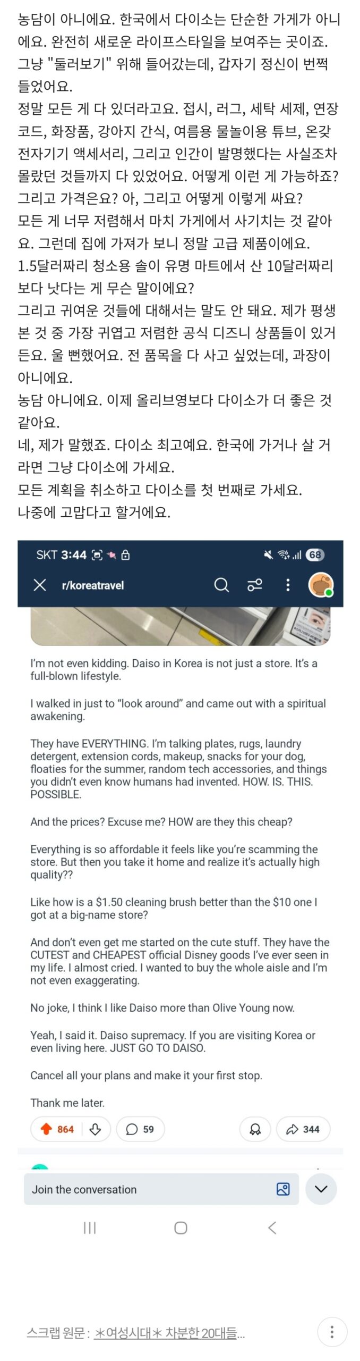This screenshot has height=1361, width=360.
Task: Open search within r/koreatravel
Action: [x=221, y=585]
